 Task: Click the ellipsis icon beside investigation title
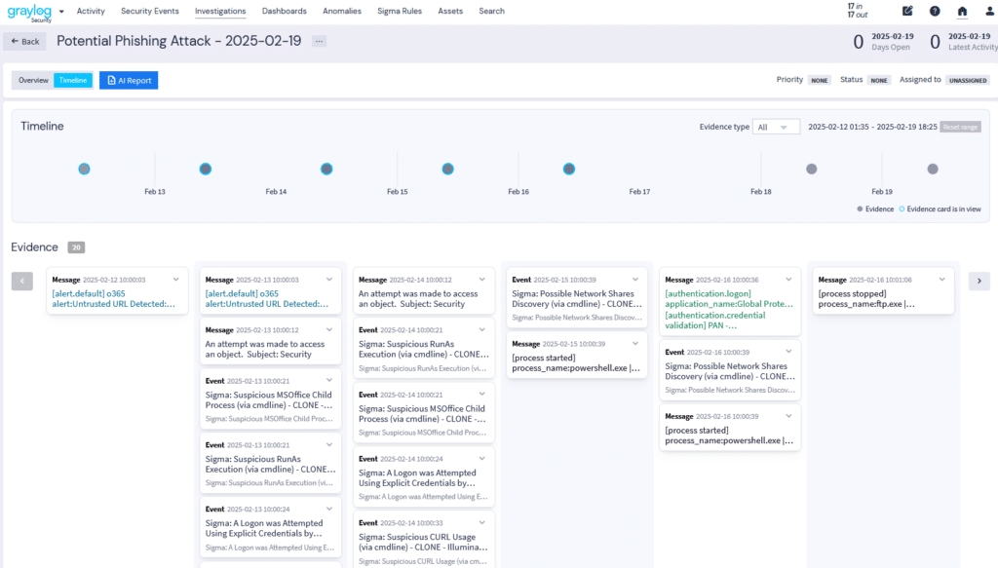[320, 41]
